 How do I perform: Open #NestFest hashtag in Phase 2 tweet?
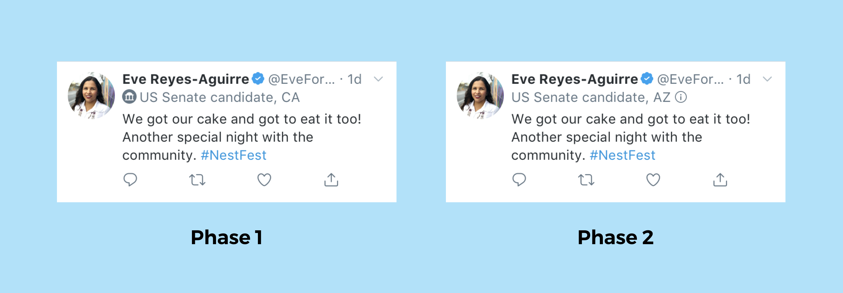(622, 155)
